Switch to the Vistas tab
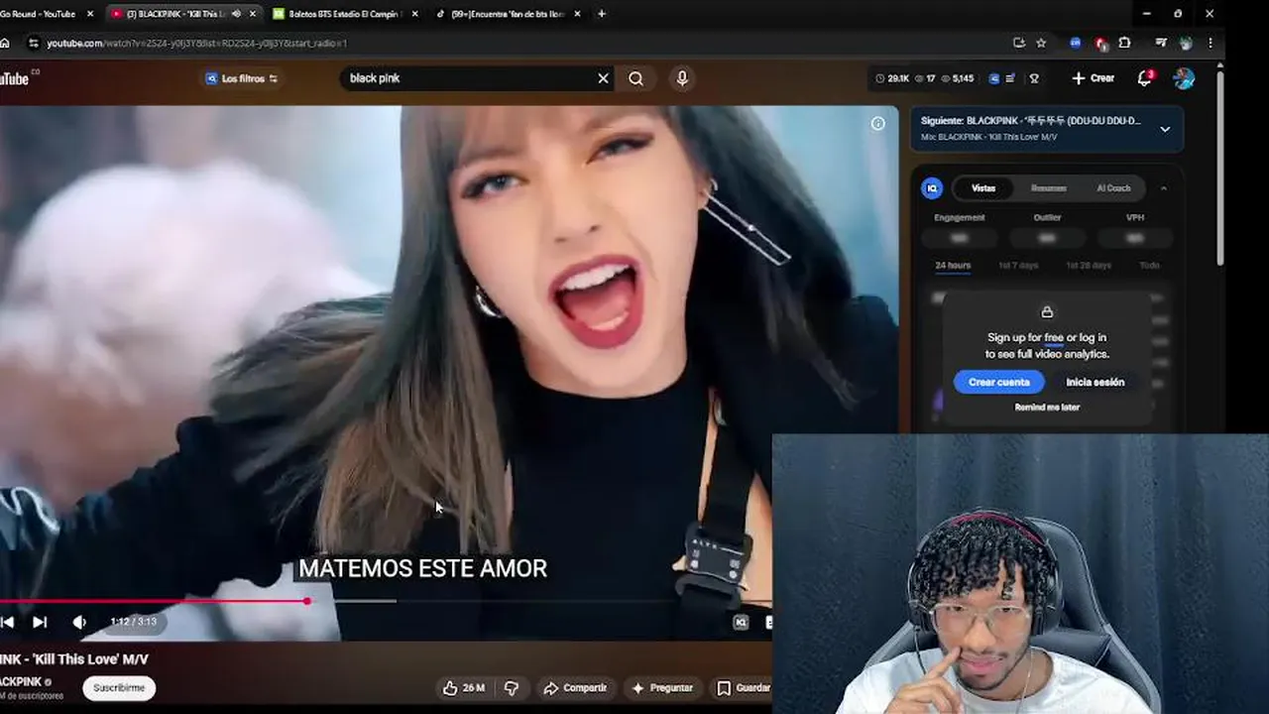This screenshot has width=1269, height=714. [x=983, y=187]
